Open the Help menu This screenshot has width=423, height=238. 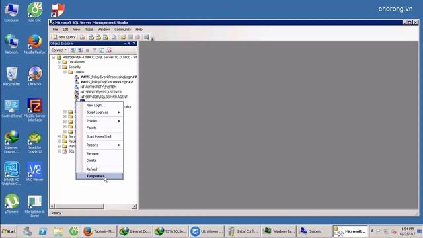[x=139, y=29]
